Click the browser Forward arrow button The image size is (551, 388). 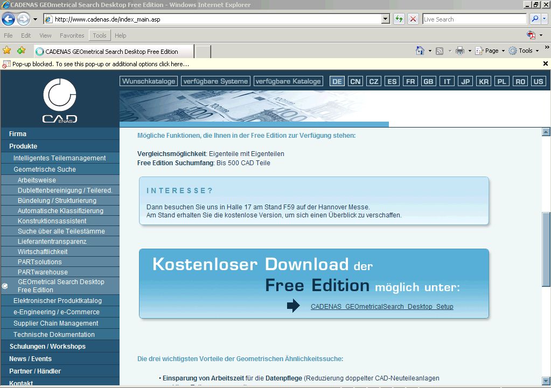(23, 19)
